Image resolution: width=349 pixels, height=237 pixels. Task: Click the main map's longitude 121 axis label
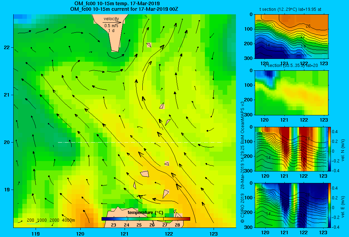(x=125, y=234)
